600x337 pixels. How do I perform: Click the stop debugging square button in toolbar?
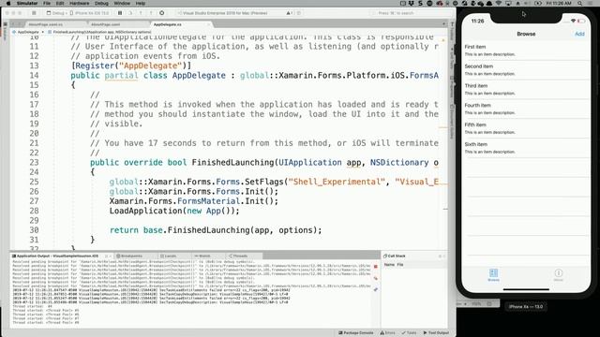click(x=34, y=13)
